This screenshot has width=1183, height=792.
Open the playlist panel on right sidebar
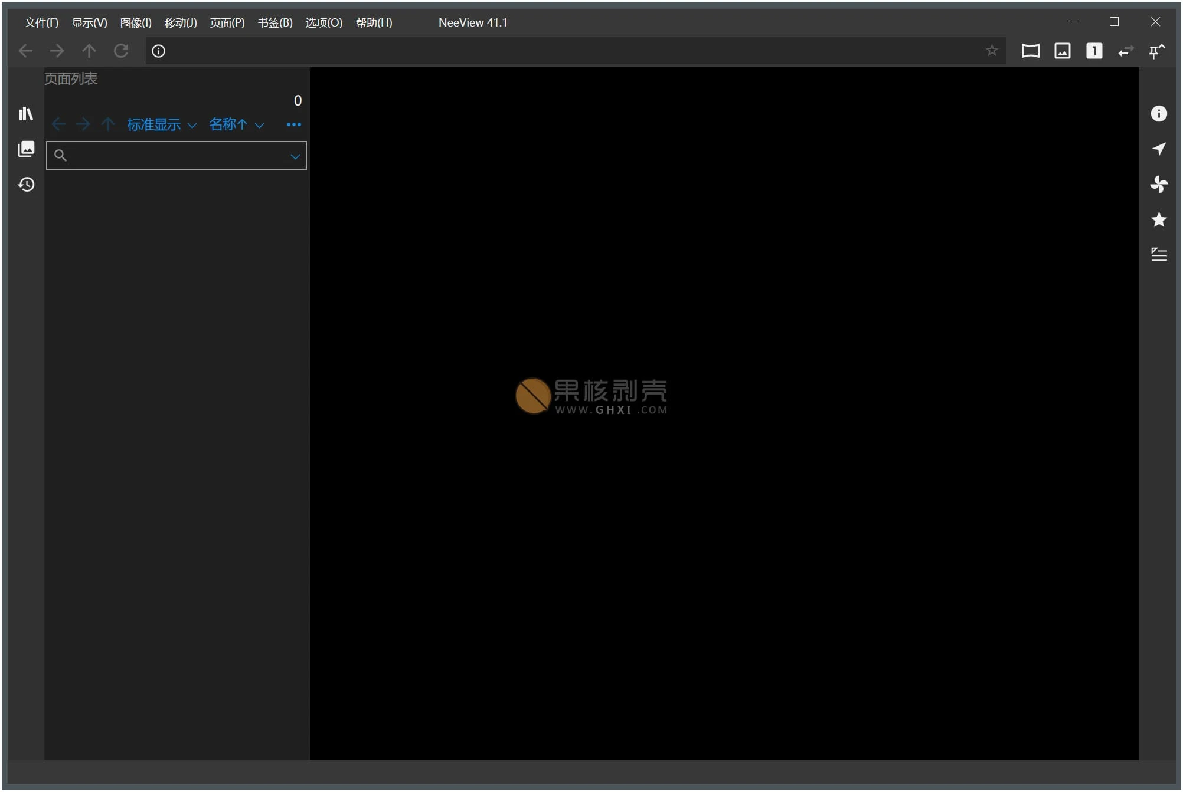1158,255
